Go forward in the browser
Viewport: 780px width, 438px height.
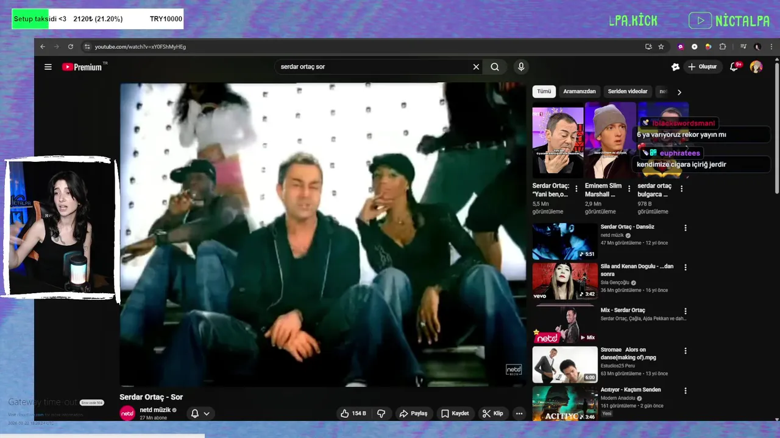(x=57, y=47)
